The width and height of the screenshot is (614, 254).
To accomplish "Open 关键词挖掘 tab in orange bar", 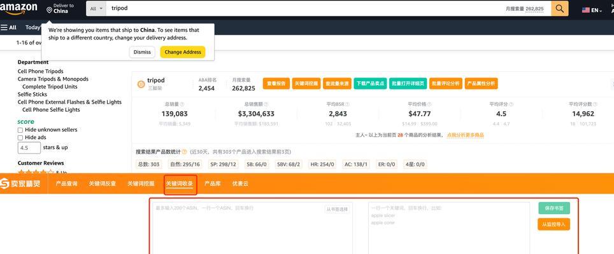I will (141, 184).
